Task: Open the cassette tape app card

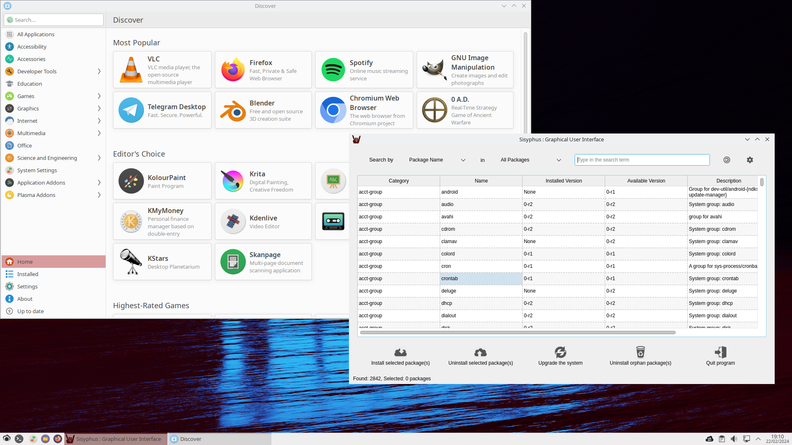Action: (332, 221)
